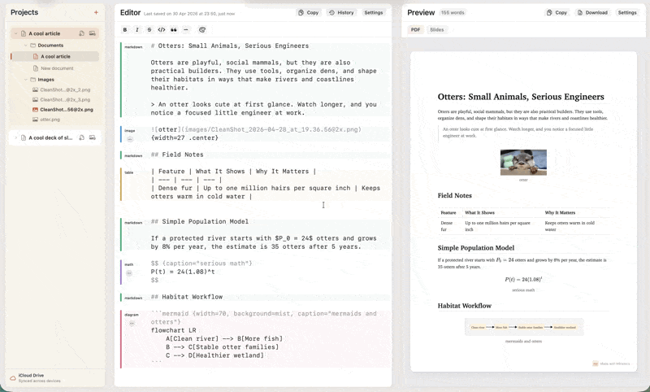The image size is (650, 392).
Task: Click the "## Habitat Workflow" editor line
Action: [x=187, y=297]
